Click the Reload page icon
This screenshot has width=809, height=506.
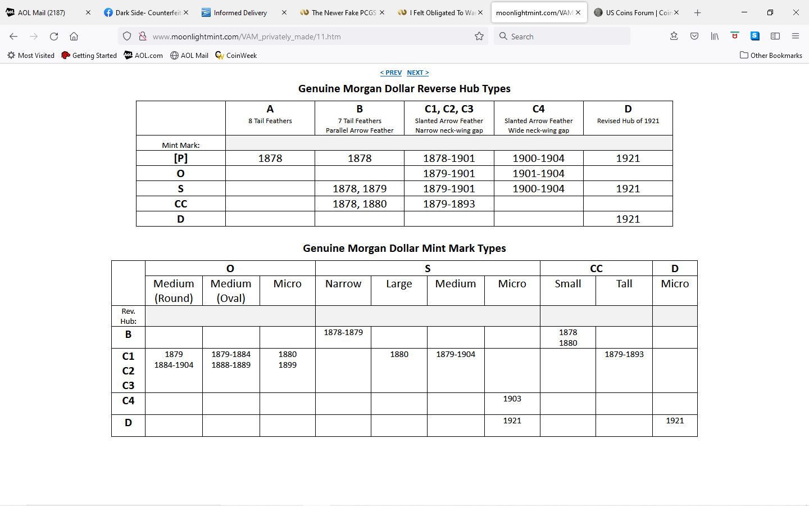pos(54,36)
